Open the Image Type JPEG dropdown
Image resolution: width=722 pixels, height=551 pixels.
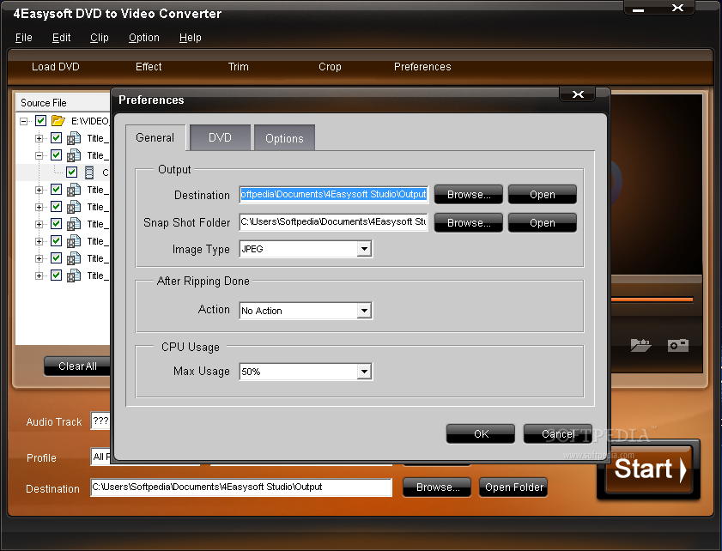pyautogui.click(x=364, y=249)
